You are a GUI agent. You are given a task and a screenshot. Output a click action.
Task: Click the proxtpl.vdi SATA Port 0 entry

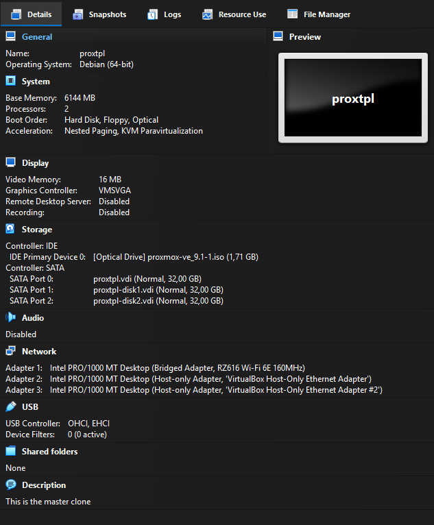[147, 279]
